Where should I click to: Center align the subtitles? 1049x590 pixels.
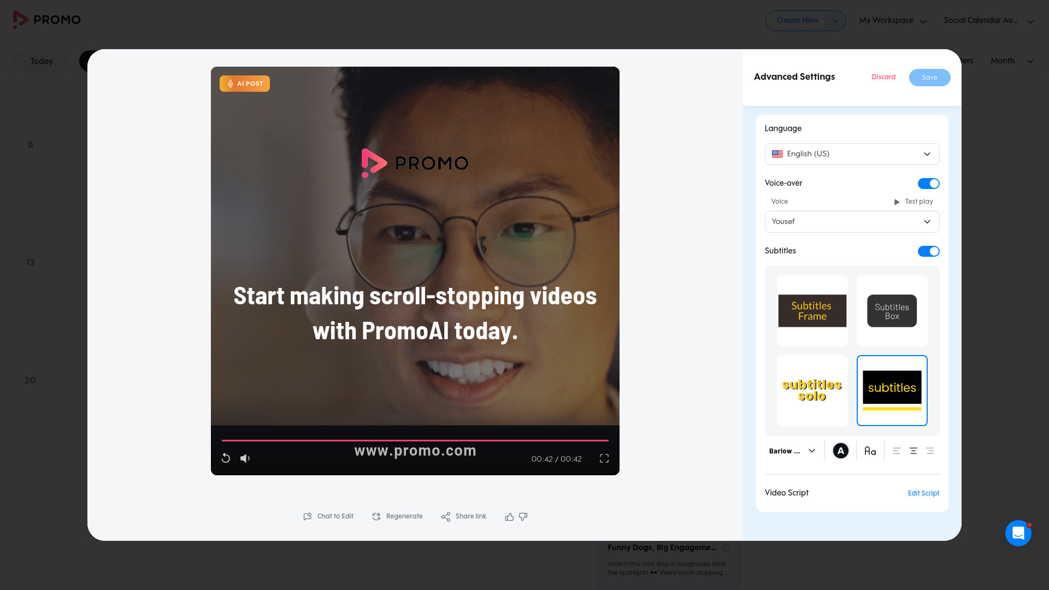coord(913,451)
